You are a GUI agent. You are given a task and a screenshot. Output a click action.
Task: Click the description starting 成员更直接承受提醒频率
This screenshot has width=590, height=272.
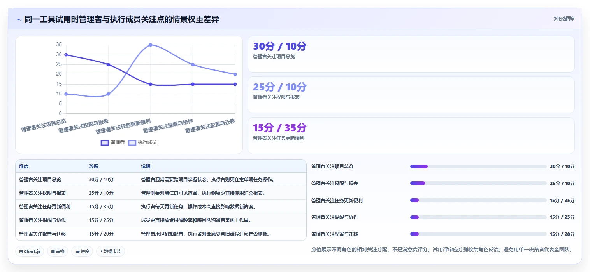[196, 220]
